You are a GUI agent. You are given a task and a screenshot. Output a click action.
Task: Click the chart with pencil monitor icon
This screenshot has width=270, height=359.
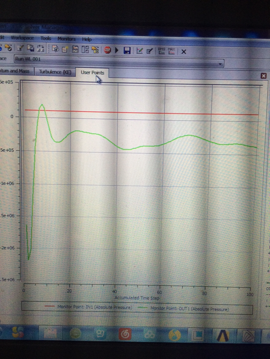click(139, 51)
